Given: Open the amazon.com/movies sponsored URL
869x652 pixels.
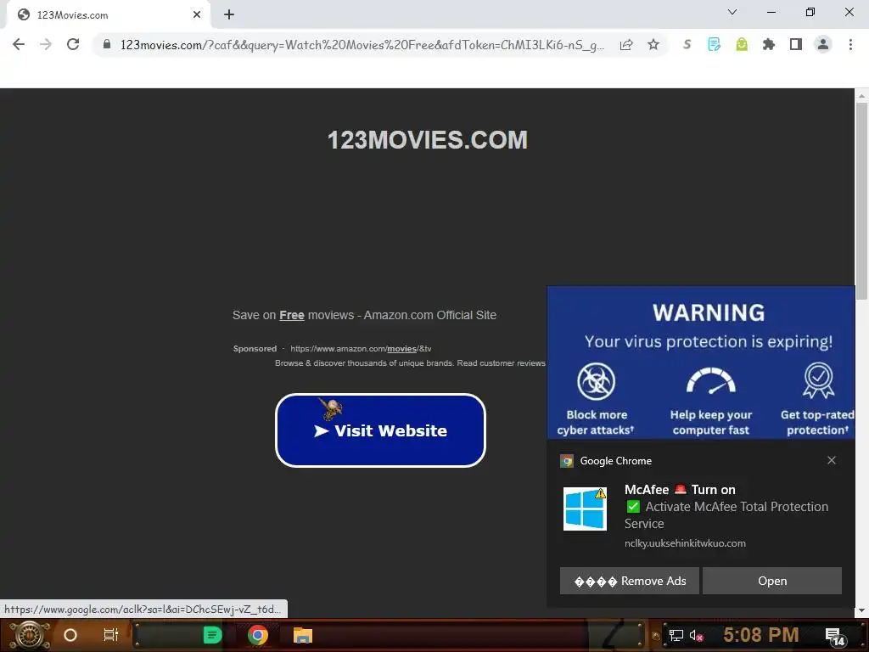Looking at the screenshot, I should (361, 349).
